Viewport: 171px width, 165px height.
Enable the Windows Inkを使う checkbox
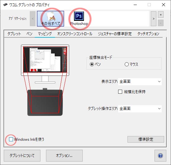(x=11, y=139)
